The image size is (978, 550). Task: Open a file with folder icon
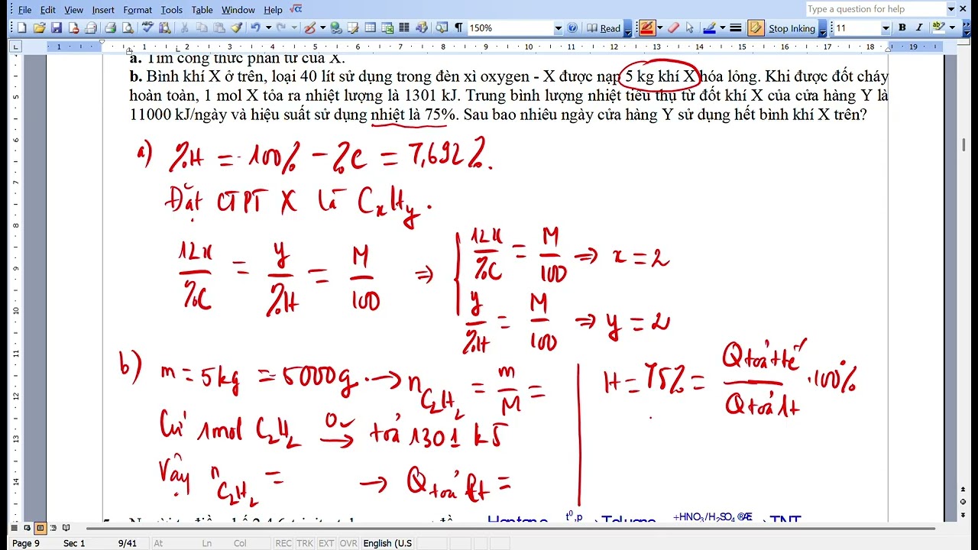[39, 27]
